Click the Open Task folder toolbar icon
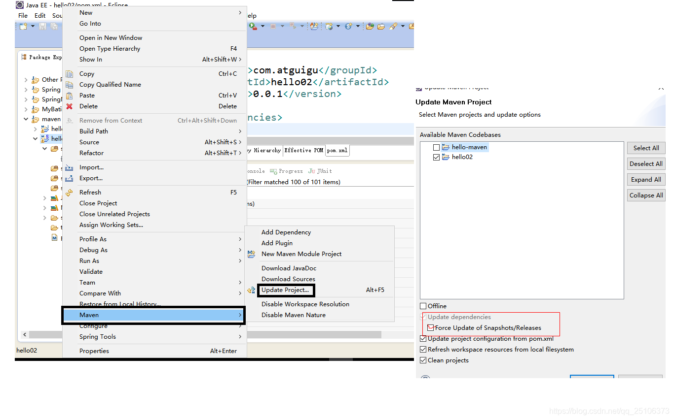Screen dimensions: 674x420 point(381,26)
